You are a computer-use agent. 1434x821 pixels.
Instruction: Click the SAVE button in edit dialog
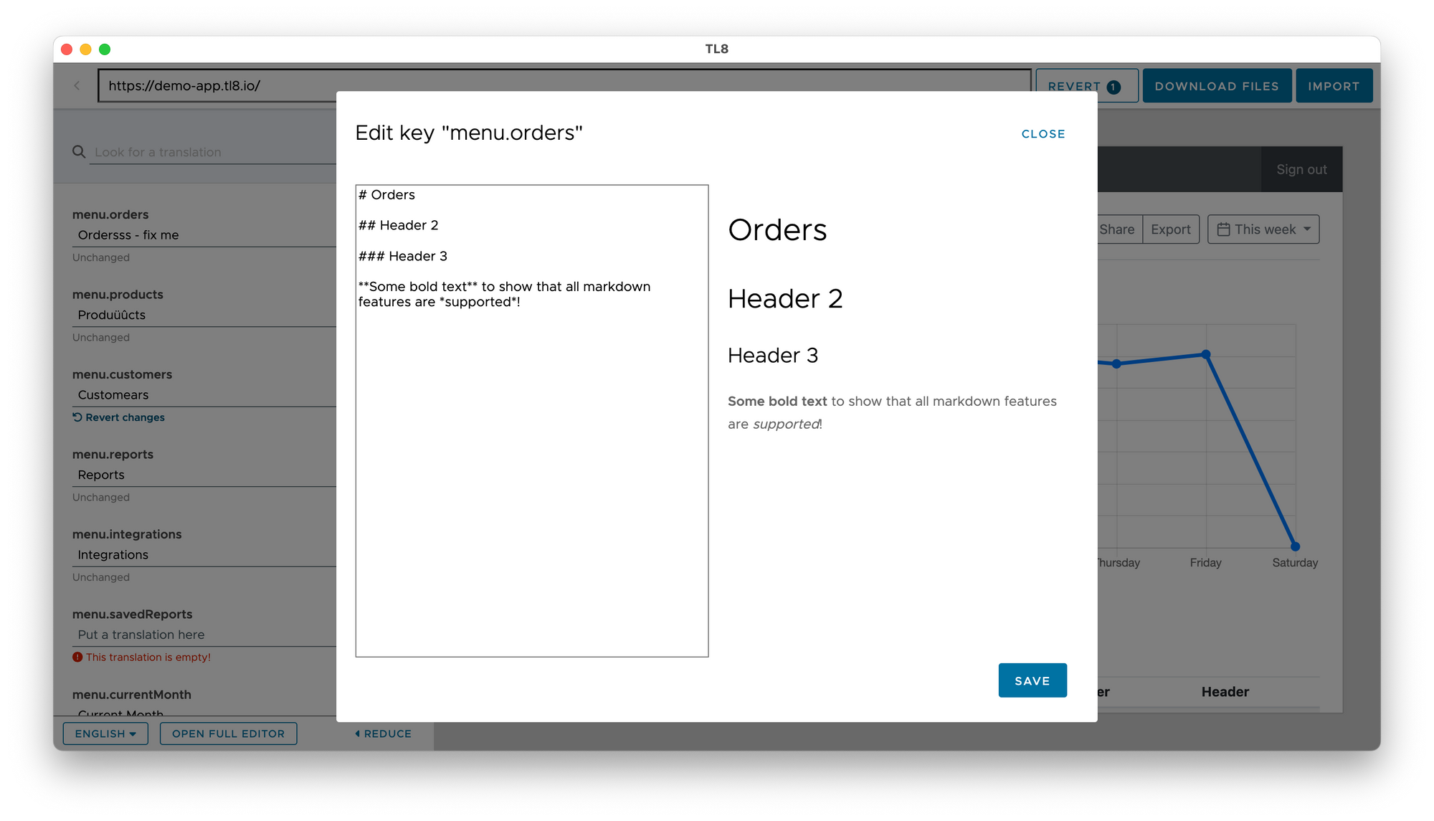click(1031, 680)
